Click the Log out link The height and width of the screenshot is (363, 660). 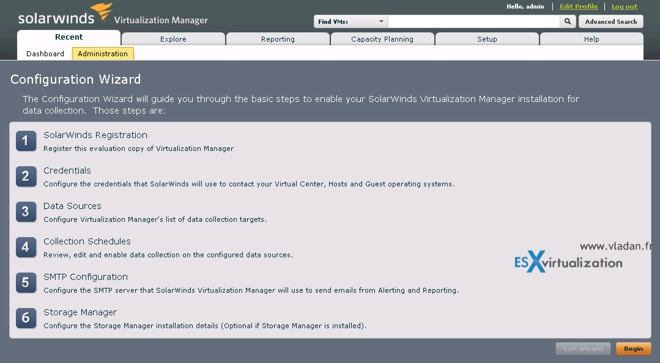pos(625,6)
